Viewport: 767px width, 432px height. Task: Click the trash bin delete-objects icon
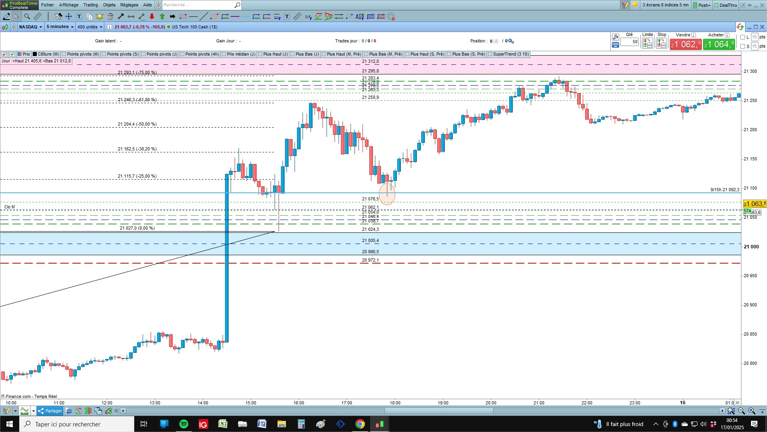click(110, 16)
